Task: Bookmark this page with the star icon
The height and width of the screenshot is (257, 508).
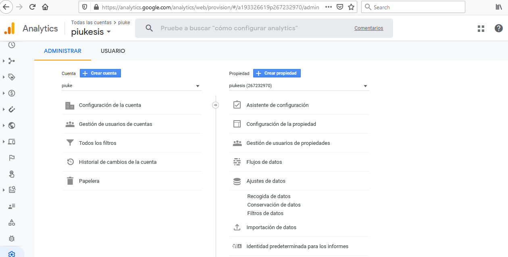Action: [x=351, y=7]
